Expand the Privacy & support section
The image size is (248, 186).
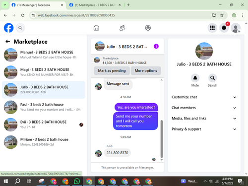pos(204,129)
